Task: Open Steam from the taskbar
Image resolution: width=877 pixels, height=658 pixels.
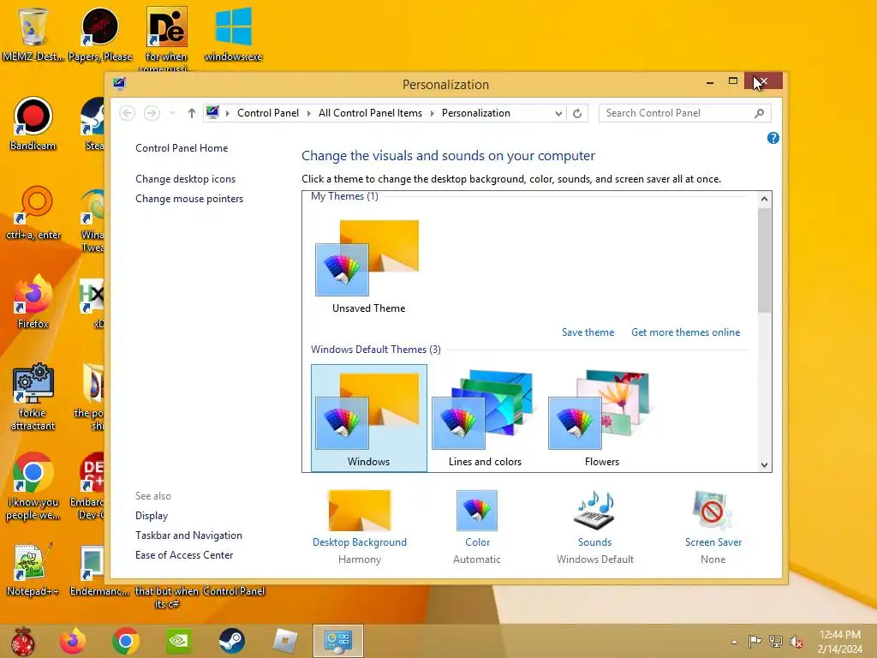Action: tap(231, 641)
